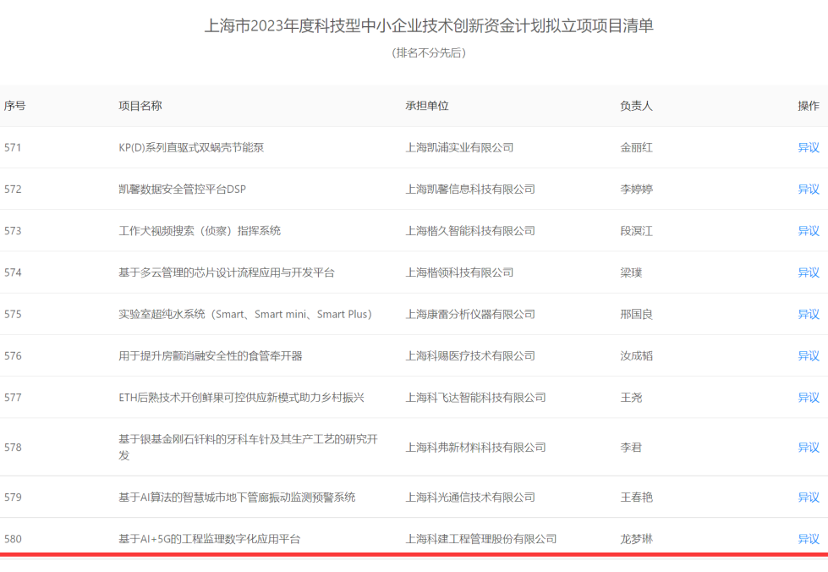Click the page title '上海市2023年度科技型中小企业技术创新资金计划拟立项项目清单'

(429, 25)
